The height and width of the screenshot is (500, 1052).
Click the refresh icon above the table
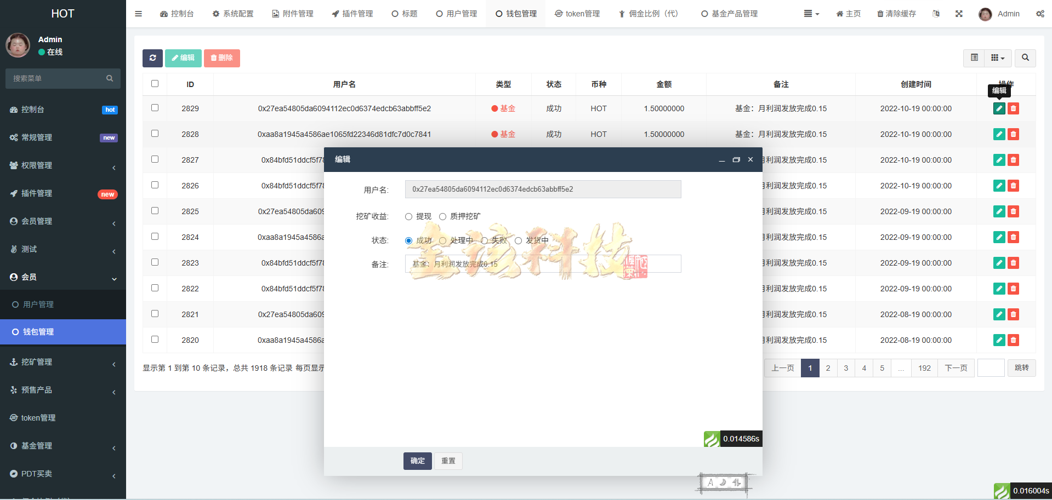(152, 58)
